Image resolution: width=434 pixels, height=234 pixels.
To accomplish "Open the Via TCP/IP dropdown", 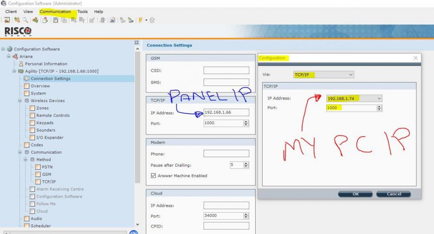I will coord(351,75).
